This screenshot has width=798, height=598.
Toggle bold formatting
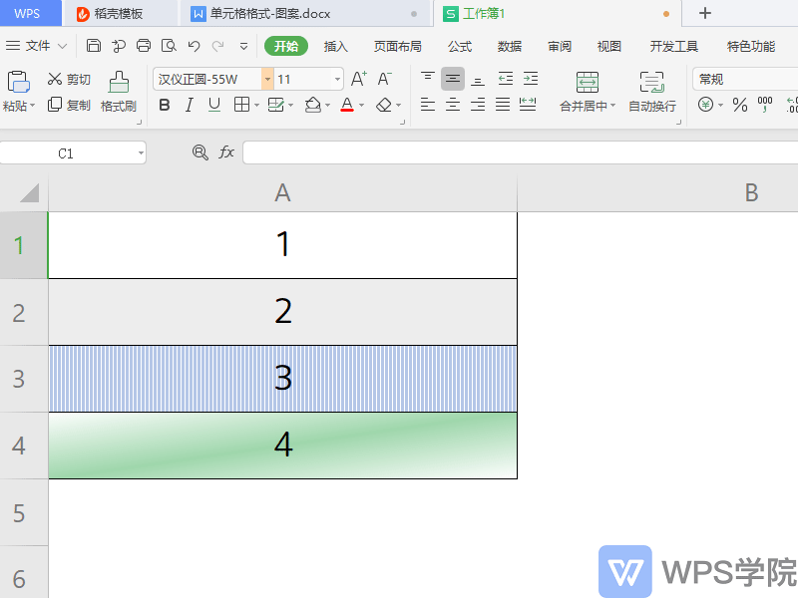click(x=164, y=106)
